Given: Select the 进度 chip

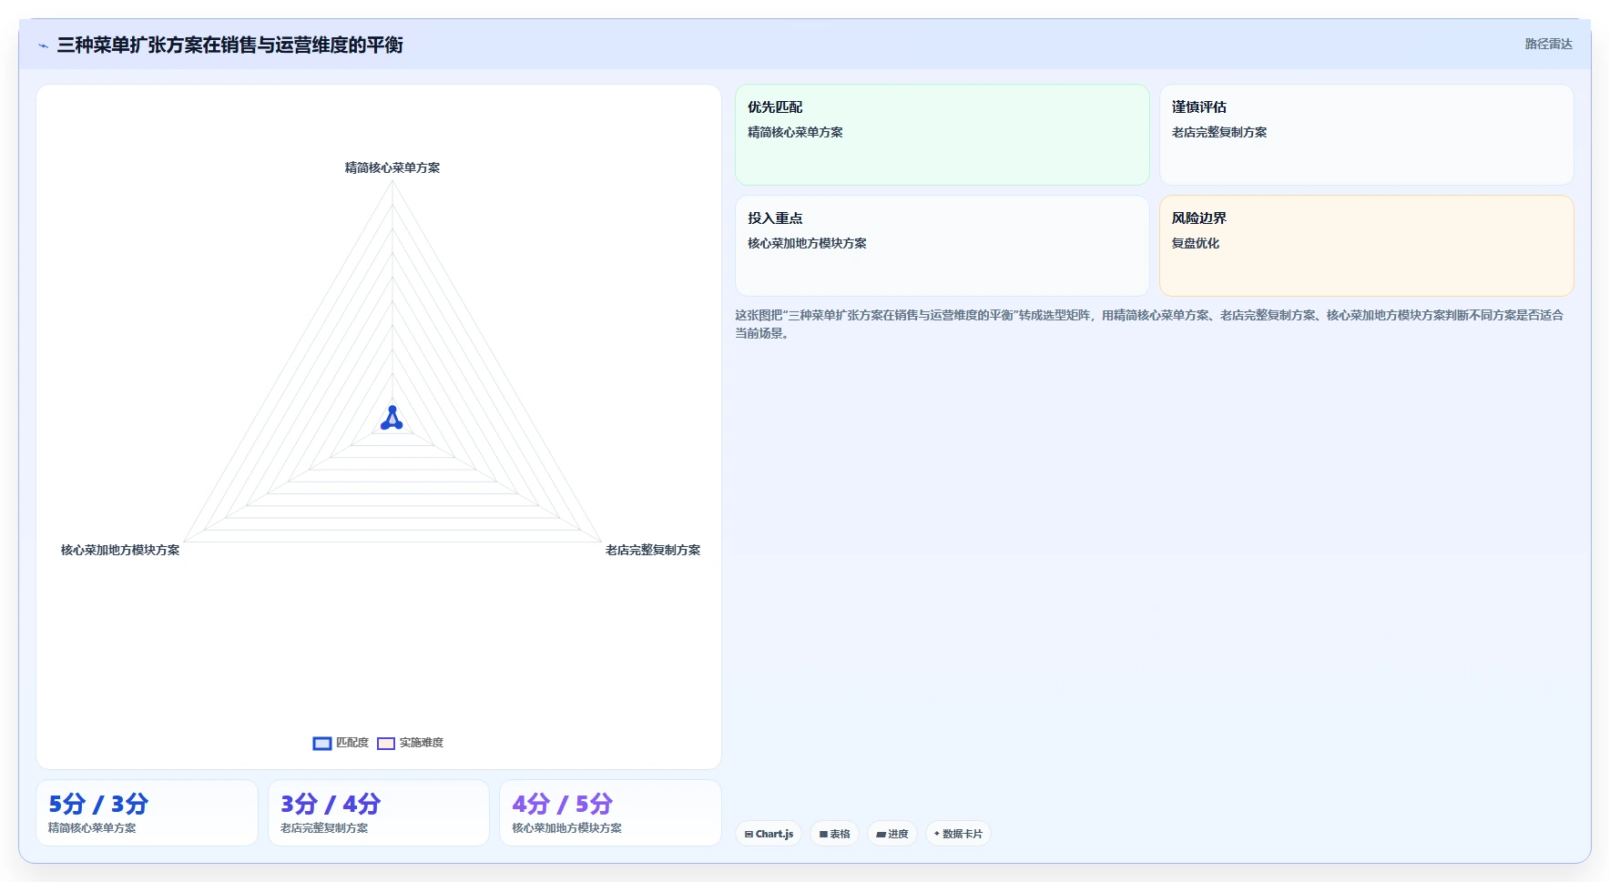Looking at the screenshot, I should (x=892, y=834).
